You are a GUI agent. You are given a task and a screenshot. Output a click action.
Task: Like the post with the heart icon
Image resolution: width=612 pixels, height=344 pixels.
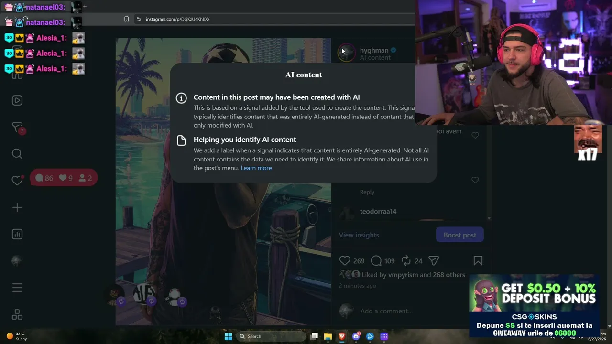point(345,260)
